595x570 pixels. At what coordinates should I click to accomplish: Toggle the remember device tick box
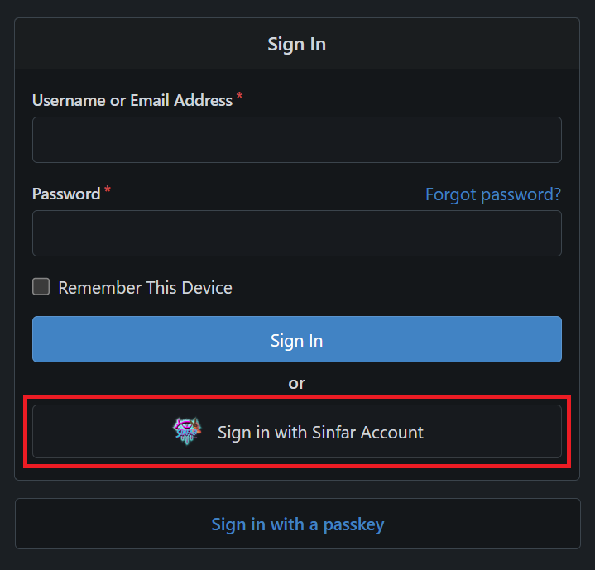click(x=41, y=287)
